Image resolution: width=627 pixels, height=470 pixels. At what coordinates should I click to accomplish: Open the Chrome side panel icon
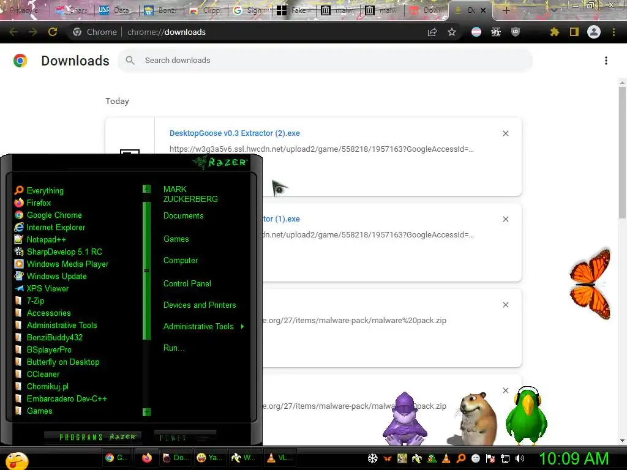click(x=574, y=32)
